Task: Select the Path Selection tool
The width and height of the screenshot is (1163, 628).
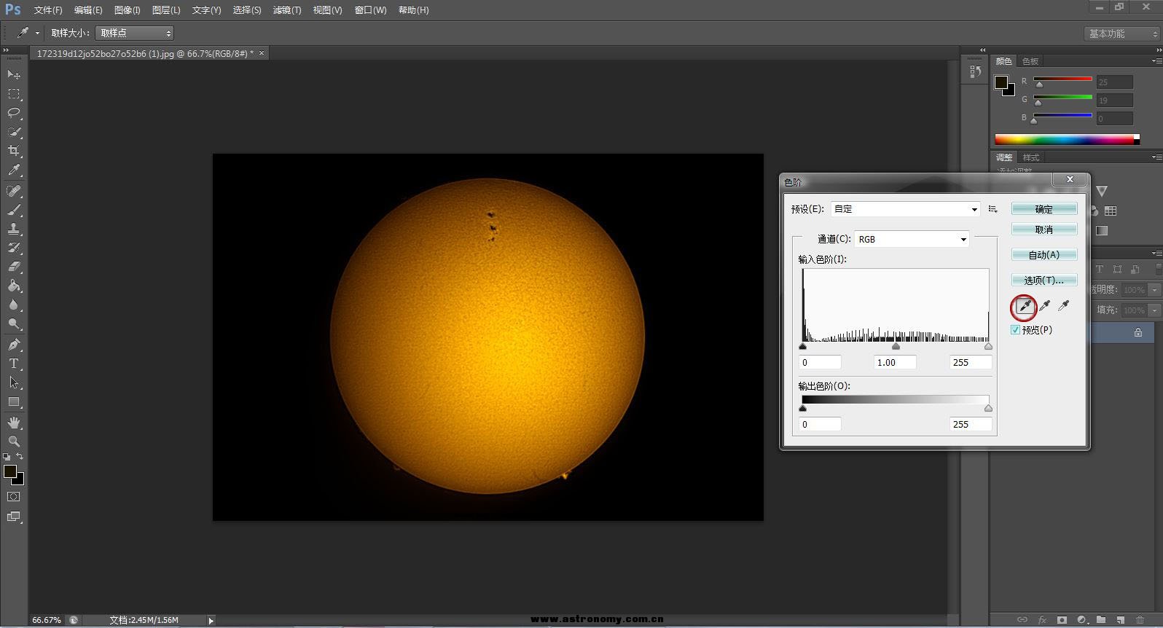Action: coord(14,382)
